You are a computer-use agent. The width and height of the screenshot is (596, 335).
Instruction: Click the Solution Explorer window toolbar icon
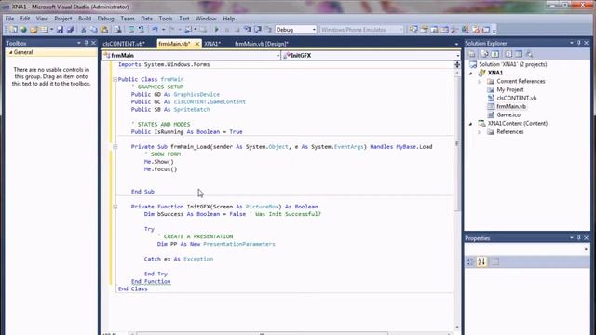pyautogui.click(x=413, y=30)
